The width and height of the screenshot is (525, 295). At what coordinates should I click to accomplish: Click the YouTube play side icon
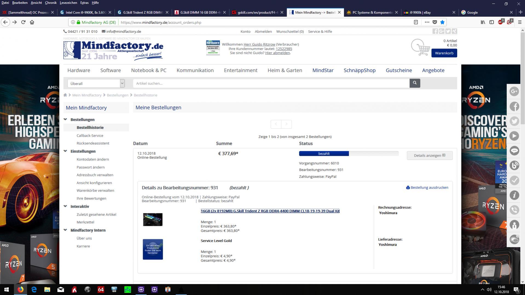514,136
